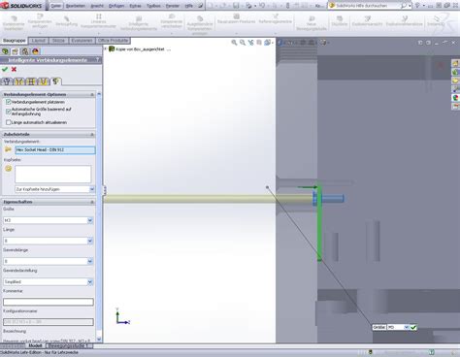
Task: Open the Gewindedarstellung dropdown showing Simplified
Action: point(49,281)
